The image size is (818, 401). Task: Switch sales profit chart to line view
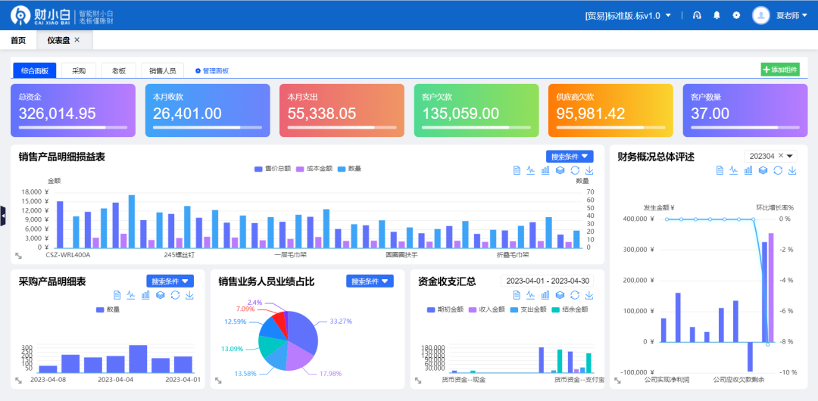coord(531,170)
